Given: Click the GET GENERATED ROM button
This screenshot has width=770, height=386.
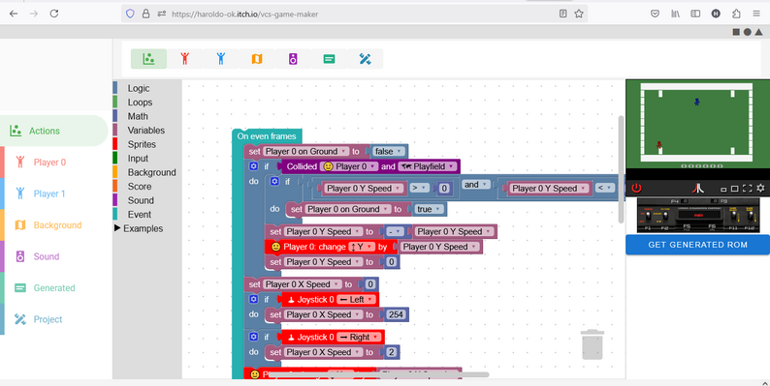Looking at the screenshot, I should click(697, 245).
